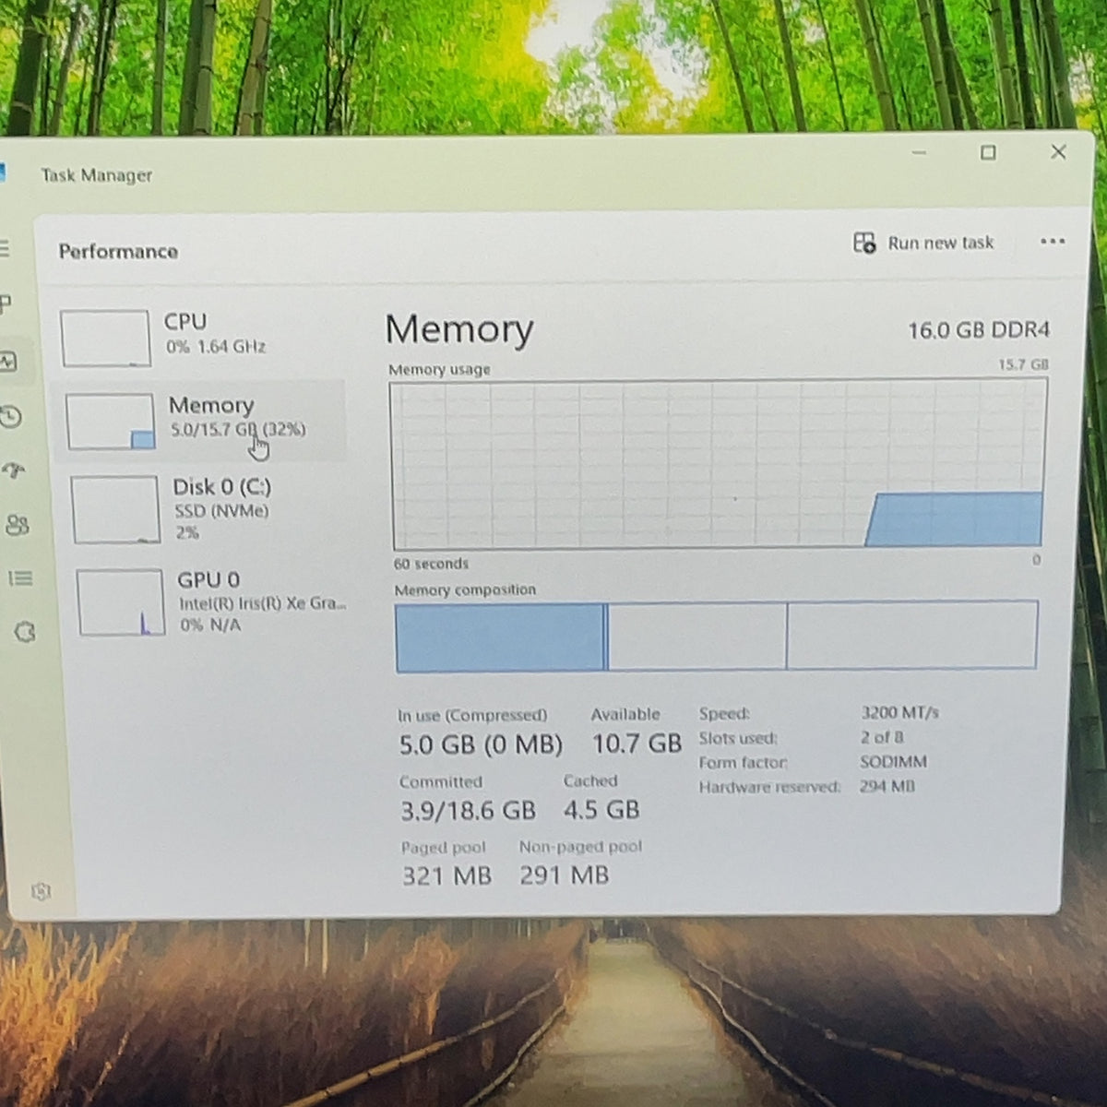The image size is (1107, 1107).
Task: Click the Disk 0 mini graph thumbnail
Action: tap(115, 509)
